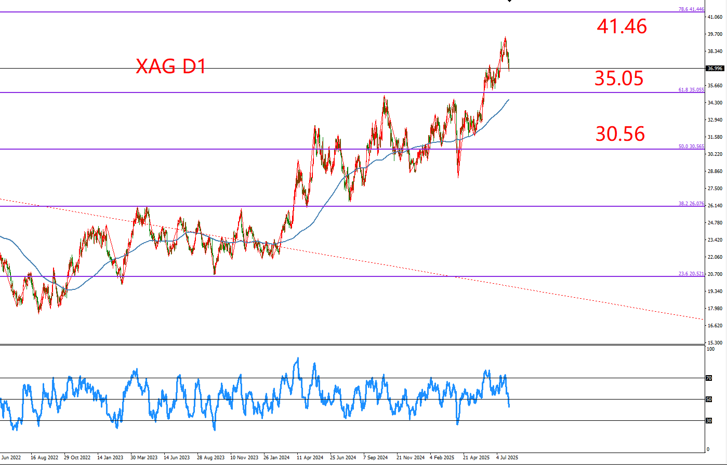This screenshot has width=727, height=465.
Task: Click the 14 Jan 2023 date label
Action: click(110, 458)
